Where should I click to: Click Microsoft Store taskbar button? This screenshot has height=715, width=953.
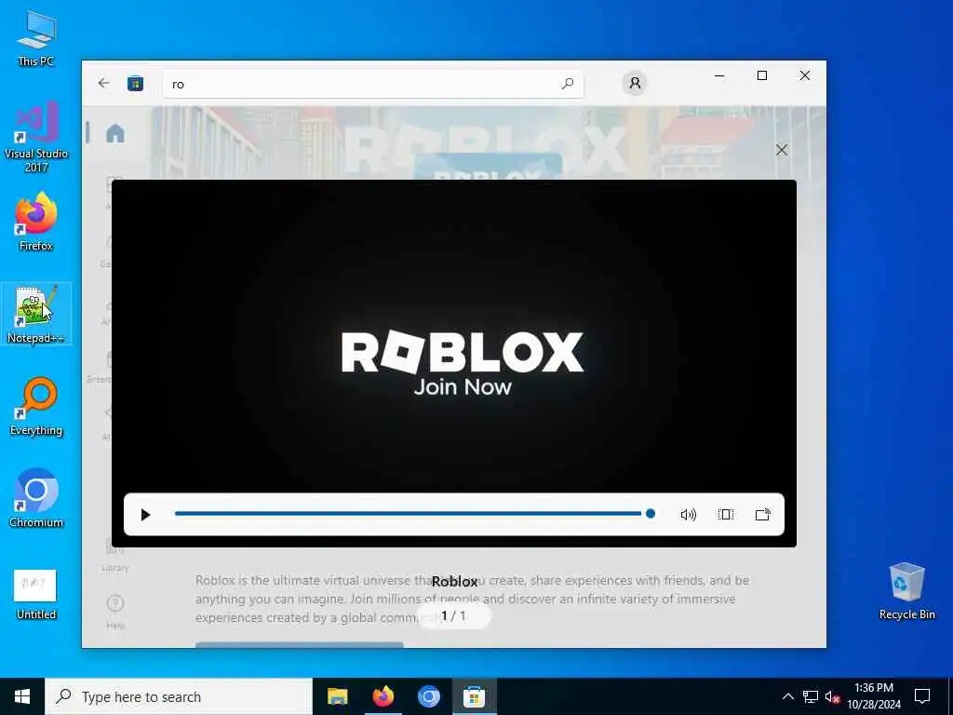pyautogui.click(x=474, y=696)
